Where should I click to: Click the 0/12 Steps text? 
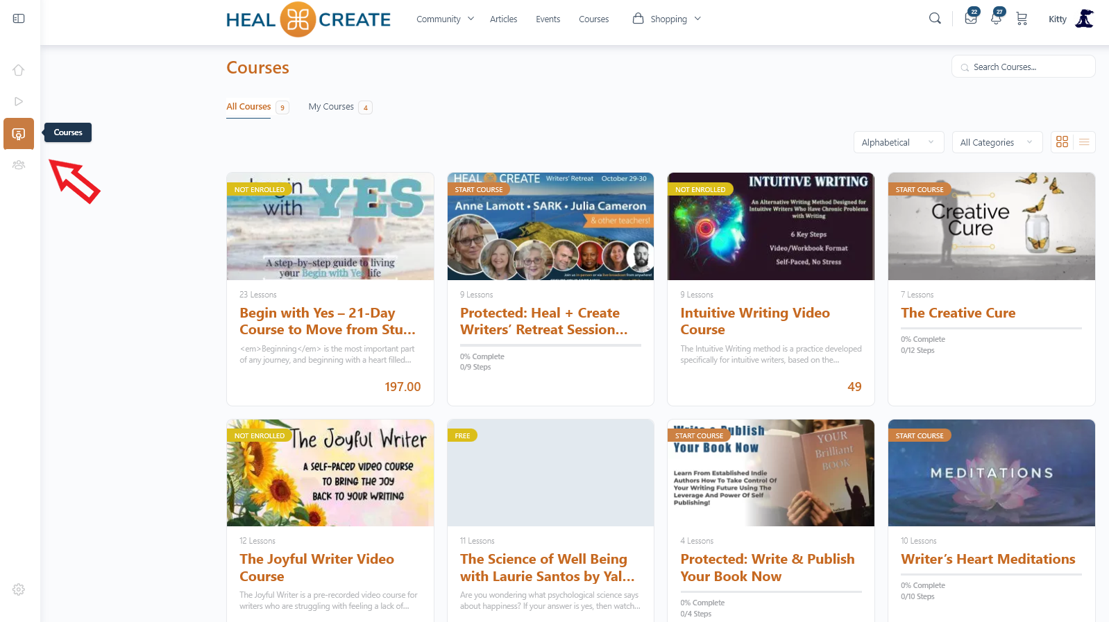[917, 350]
